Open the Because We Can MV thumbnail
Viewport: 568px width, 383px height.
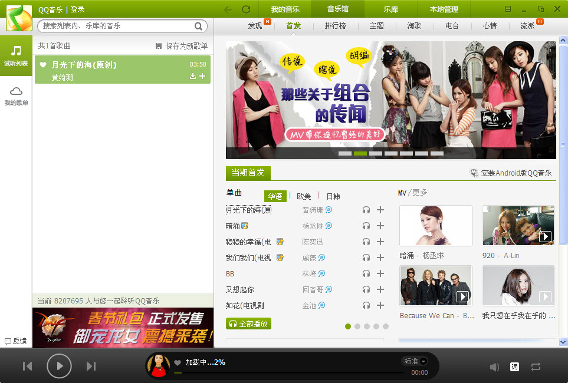tap(436, 286)
